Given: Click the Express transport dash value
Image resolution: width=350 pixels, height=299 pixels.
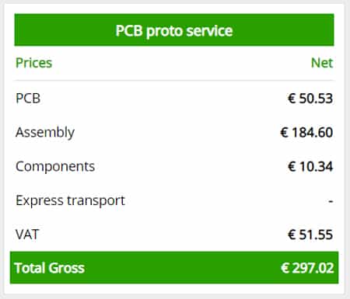Looking at the screenshot, I should point(331,201).
